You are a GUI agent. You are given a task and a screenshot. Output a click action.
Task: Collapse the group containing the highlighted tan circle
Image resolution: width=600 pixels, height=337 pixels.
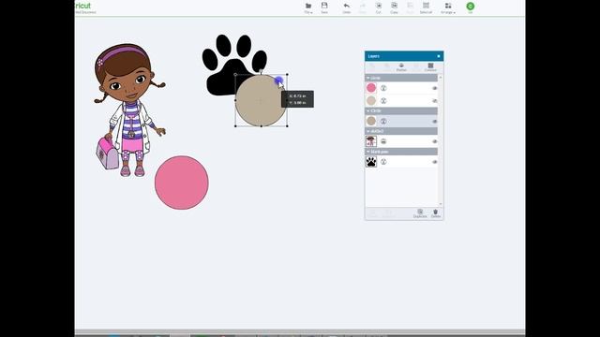(368, 110)
